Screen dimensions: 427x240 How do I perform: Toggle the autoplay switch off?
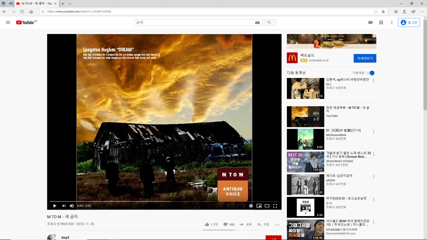pos(370,73)
